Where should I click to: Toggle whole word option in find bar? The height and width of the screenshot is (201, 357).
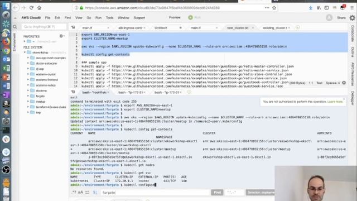point(87,192)
